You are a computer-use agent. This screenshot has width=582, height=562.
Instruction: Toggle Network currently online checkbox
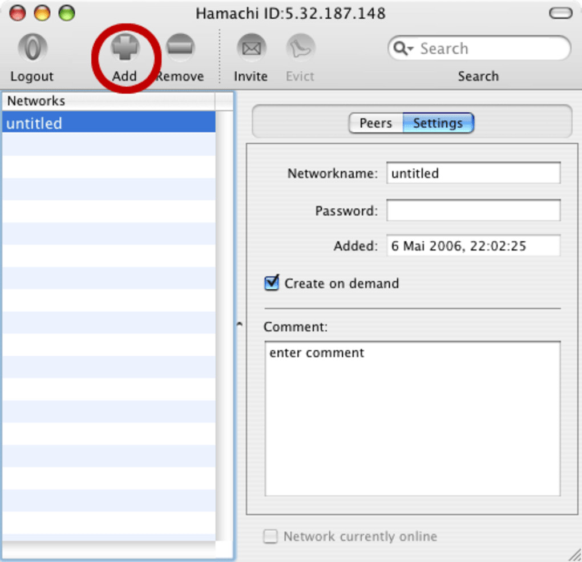point(270,536)
